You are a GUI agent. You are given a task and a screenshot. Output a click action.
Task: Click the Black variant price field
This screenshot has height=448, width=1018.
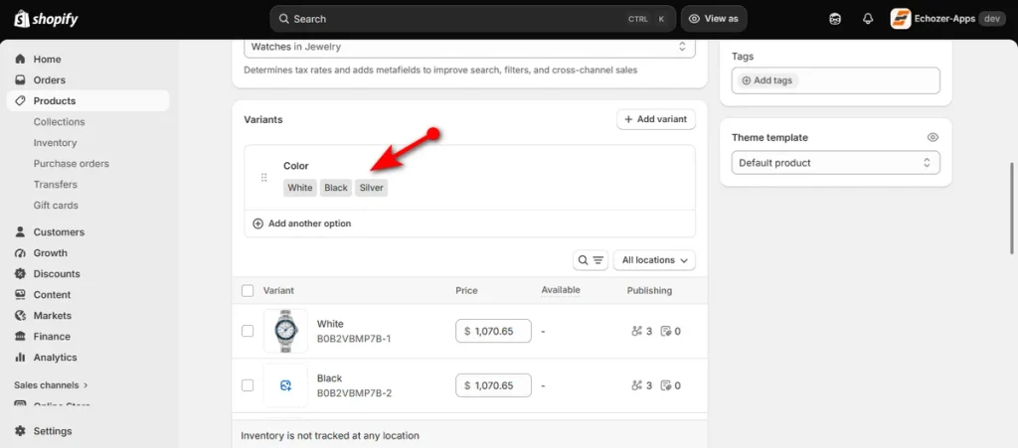(x=493, y=385)
